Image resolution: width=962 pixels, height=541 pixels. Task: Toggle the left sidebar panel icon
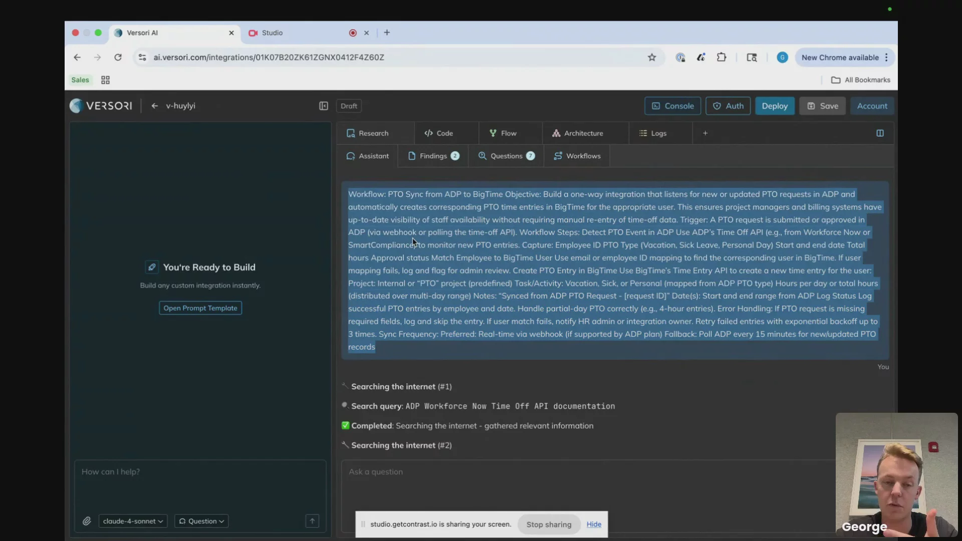[x=324, y=106]
